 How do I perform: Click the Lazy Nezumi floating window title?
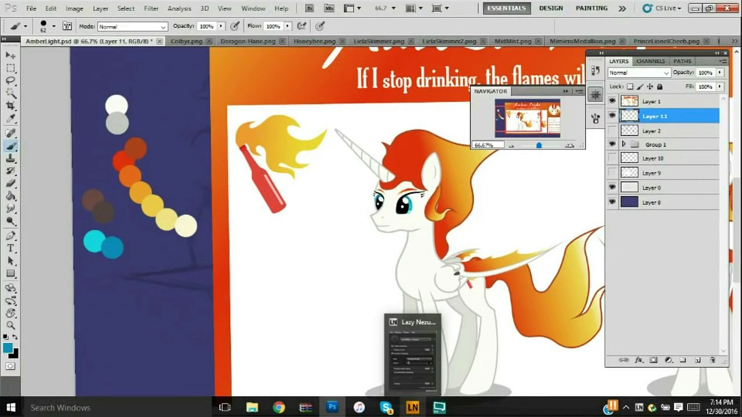pyautogui.click(x=418, y=322)
